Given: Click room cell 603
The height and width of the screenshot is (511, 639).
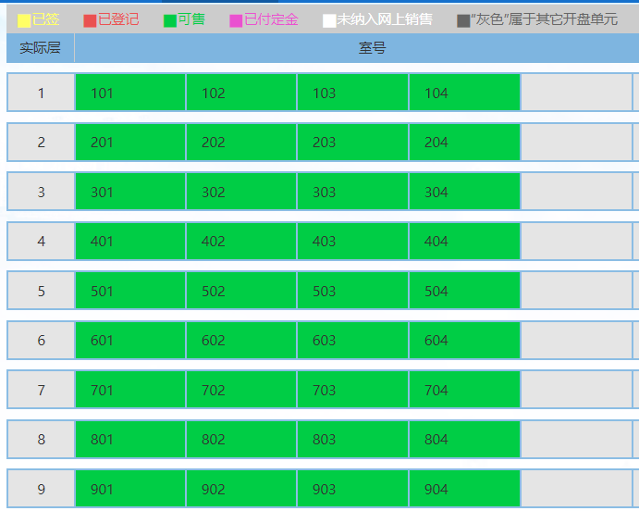Looking at the screenshot, I should click(x=353, y=340).
